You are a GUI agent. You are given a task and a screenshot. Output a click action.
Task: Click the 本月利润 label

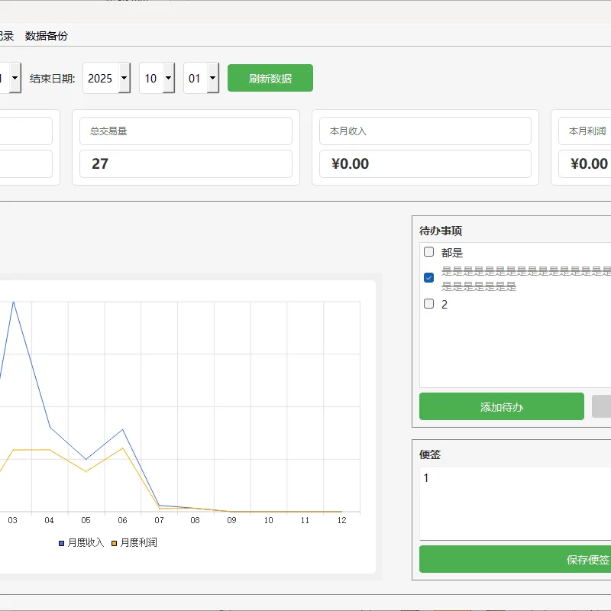tap(587, 131)
